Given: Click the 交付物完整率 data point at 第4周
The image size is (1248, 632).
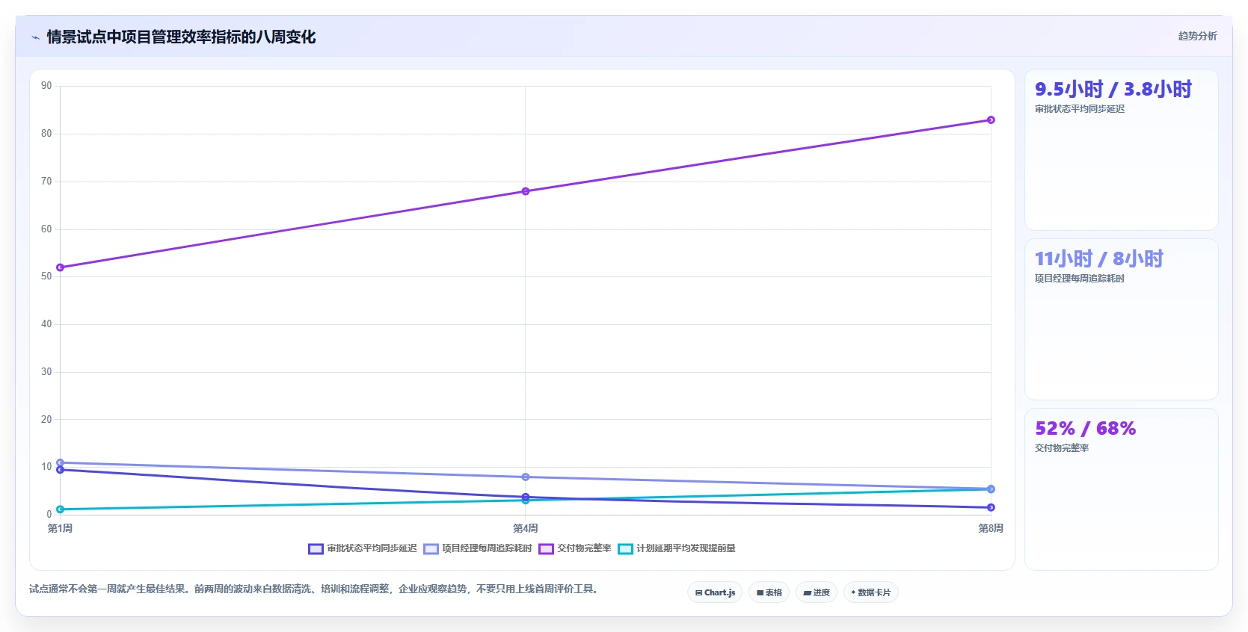Looking at the screenshot, I should coord(526,191).
